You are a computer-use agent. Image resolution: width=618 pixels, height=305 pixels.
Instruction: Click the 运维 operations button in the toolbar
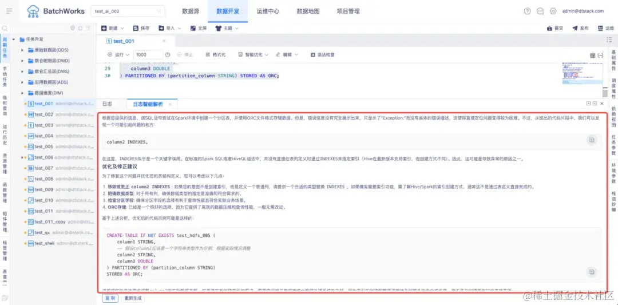606,29
